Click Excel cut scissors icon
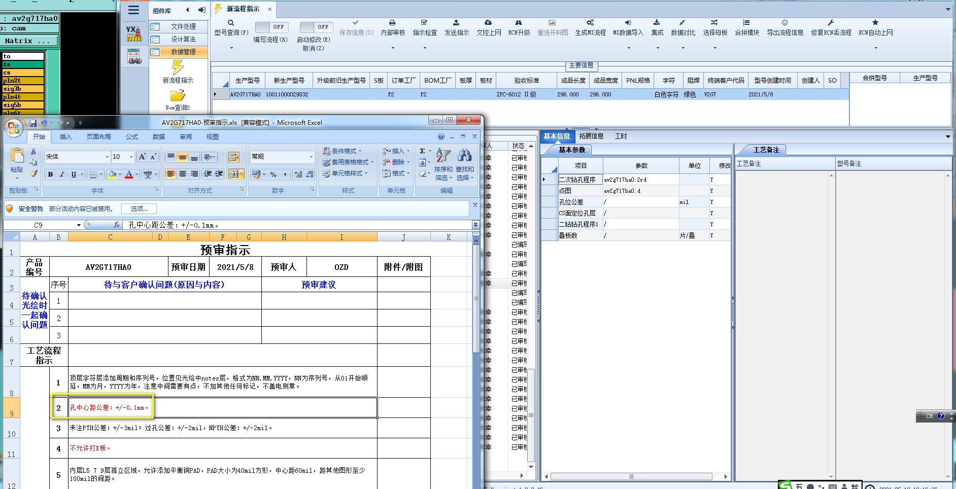Screen dimensions: 956x489 point(33,152)
